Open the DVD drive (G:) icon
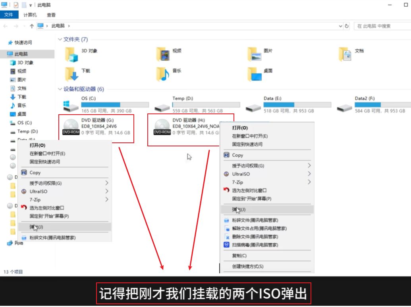The width and height of the screenshot is (411, 307). [x=71, y=127]
